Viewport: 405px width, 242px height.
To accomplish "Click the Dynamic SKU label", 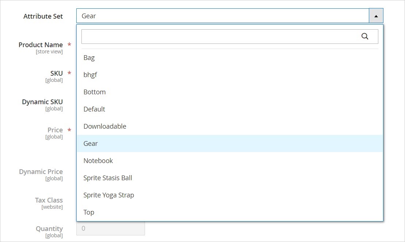I will (x=42, y=102).
